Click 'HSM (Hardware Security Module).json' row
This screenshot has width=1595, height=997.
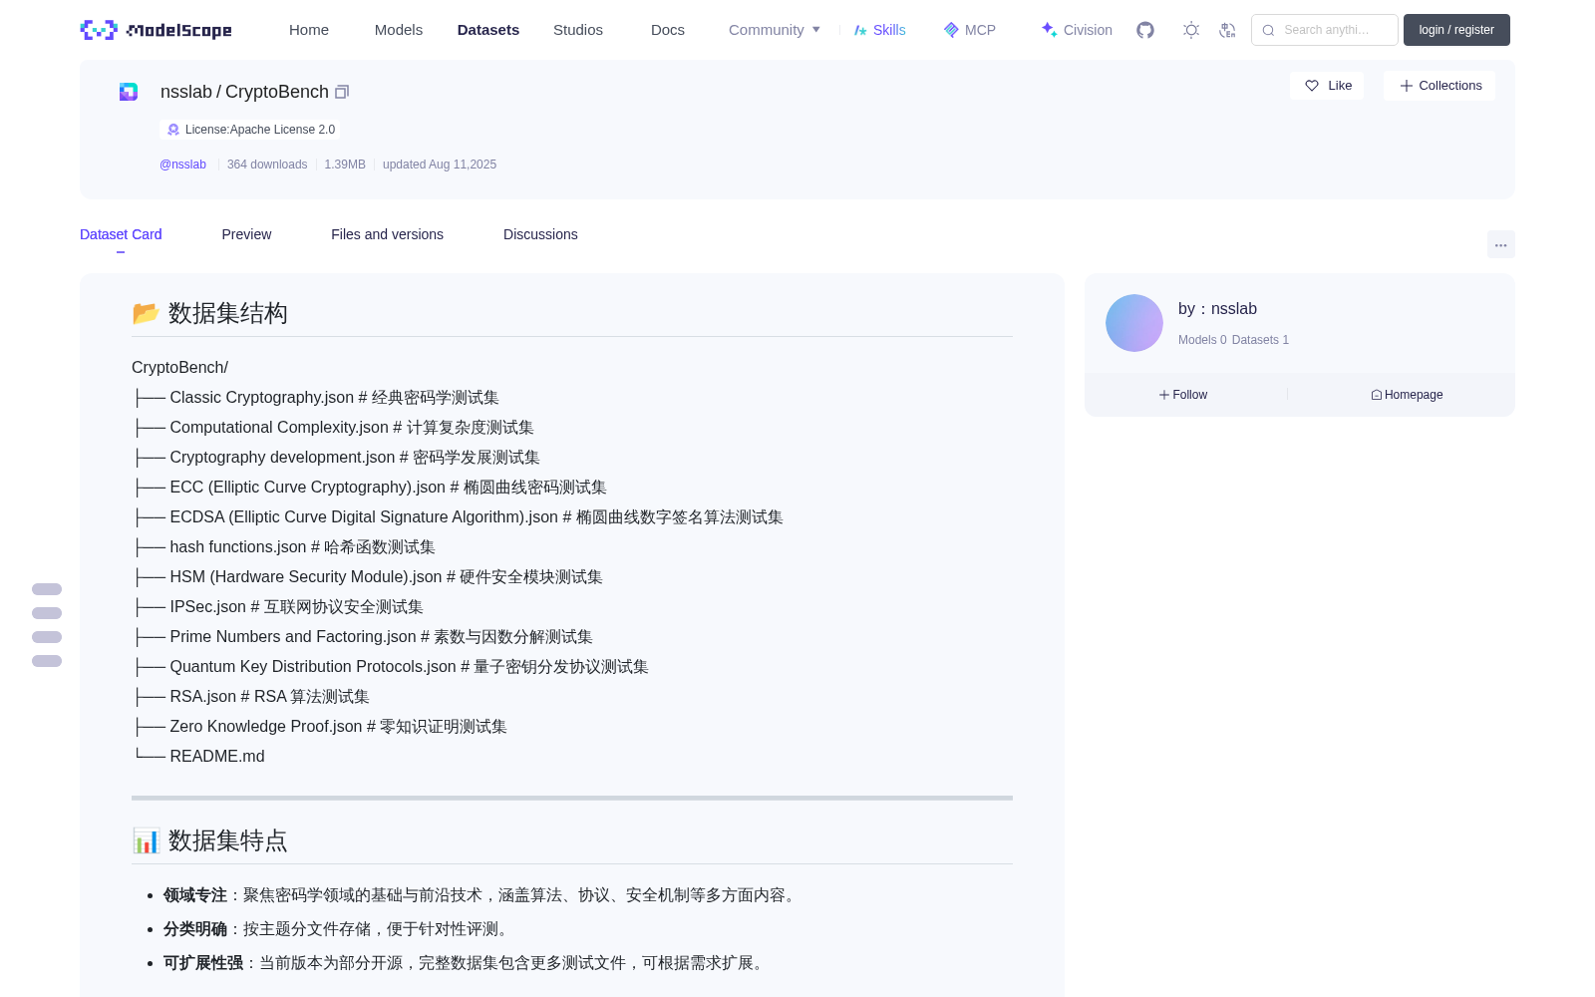pyautogui.click(x=368, y=577)
